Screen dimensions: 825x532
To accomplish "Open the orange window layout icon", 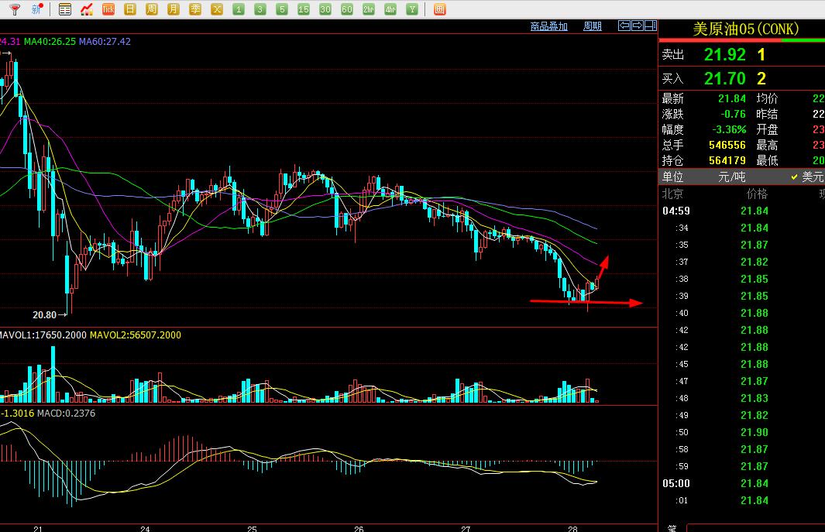I will [439, 9].
